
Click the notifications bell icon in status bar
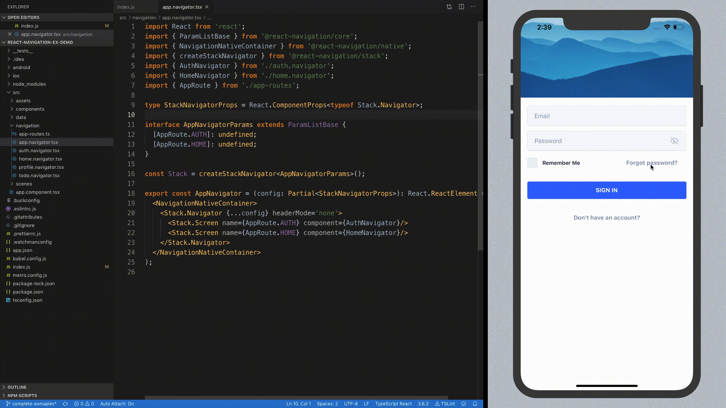pos(475,403)
